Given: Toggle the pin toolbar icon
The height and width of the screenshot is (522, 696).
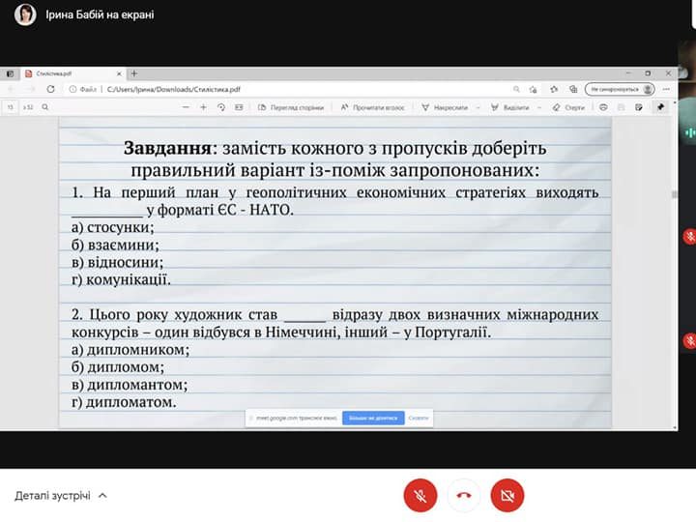Looking at the screenshot, I should [x=661, y=107].
